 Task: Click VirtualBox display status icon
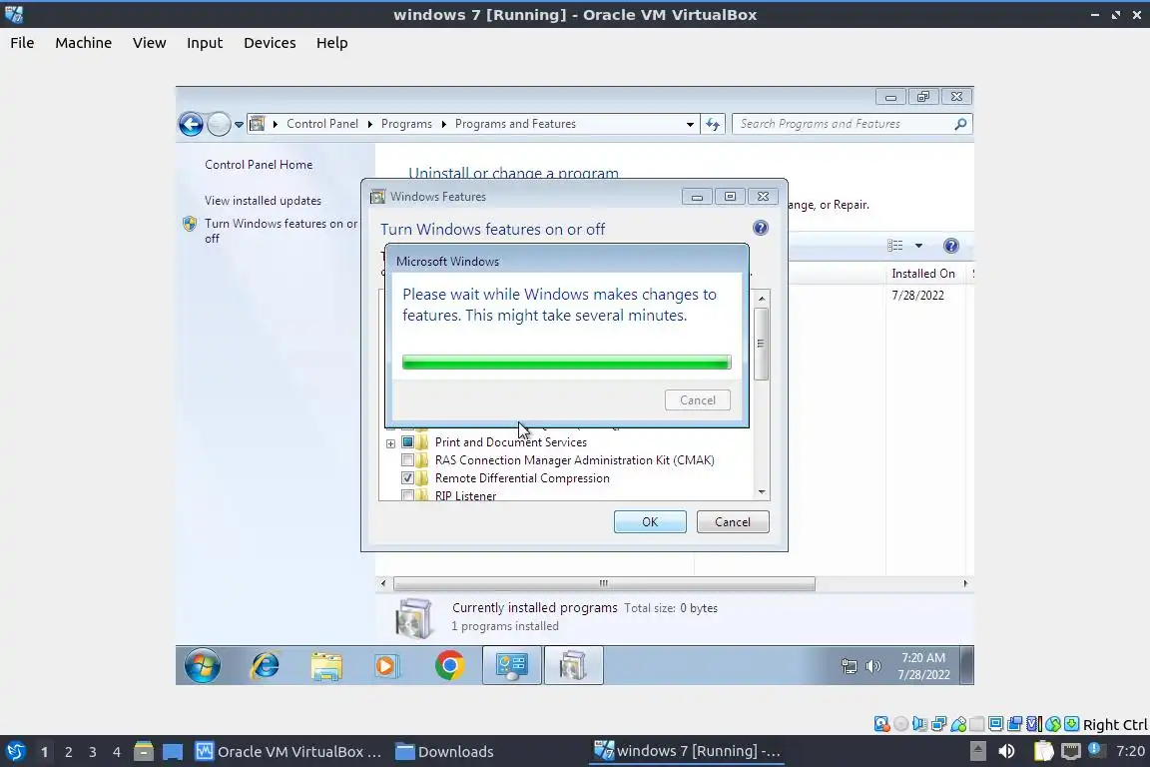pyautogui.click(x=996, y=724)
